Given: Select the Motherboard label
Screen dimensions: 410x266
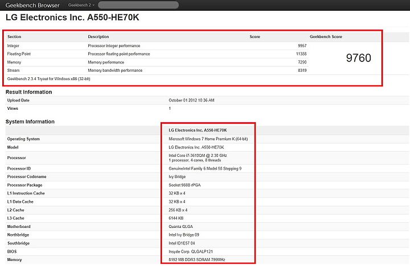Looking at the screenshot, I should (x=19, y=227).
